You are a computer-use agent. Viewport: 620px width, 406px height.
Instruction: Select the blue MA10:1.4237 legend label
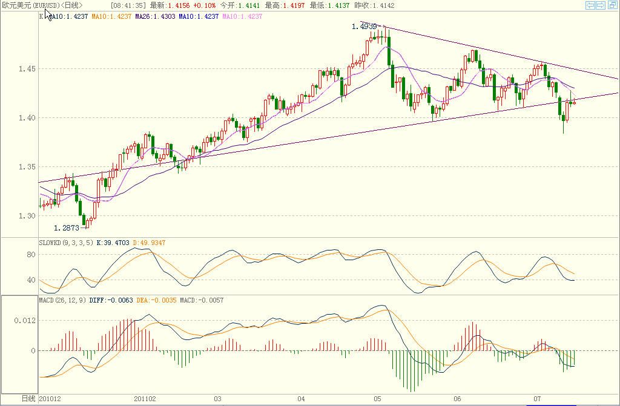pos(199,16)
